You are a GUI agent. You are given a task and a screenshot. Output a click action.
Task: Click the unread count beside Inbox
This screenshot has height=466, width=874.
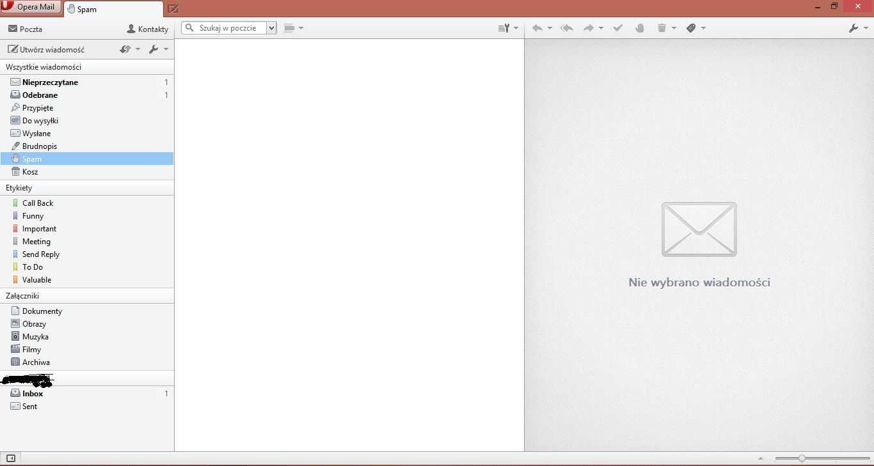pyautogui.click(x=166, y=393)
